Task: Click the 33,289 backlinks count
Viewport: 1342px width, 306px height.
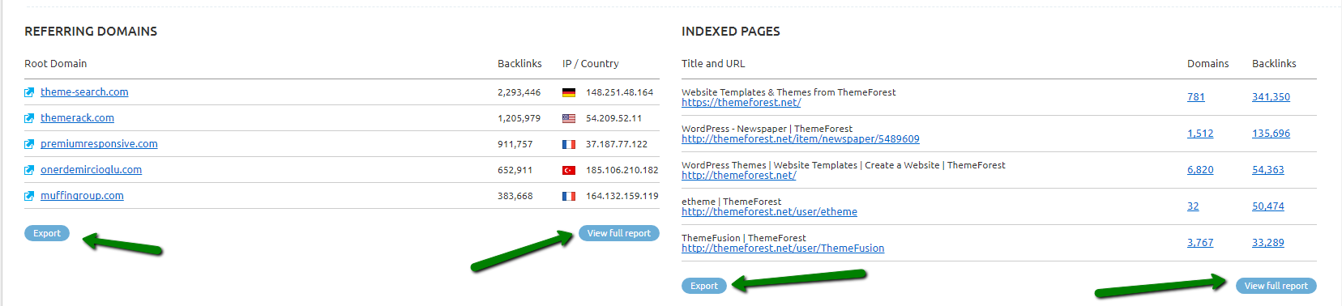Action: [x=1268, y=243]
